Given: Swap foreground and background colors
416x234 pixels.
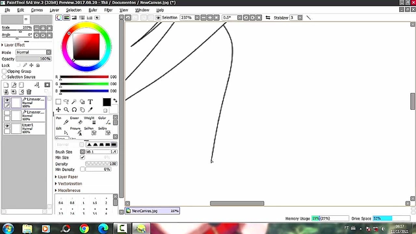Looking at the screenshot, I should (115, 101).
